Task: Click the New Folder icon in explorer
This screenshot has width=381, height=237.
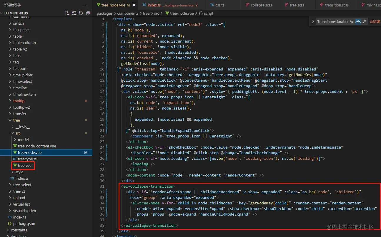Action: tap(74, 13)
